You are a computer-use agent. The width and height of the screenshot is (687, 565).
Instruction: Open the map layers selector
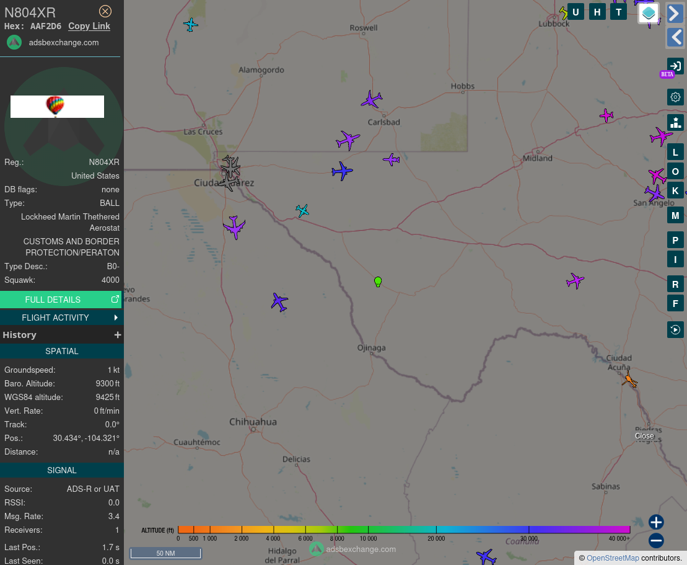(x=649, y=13)
